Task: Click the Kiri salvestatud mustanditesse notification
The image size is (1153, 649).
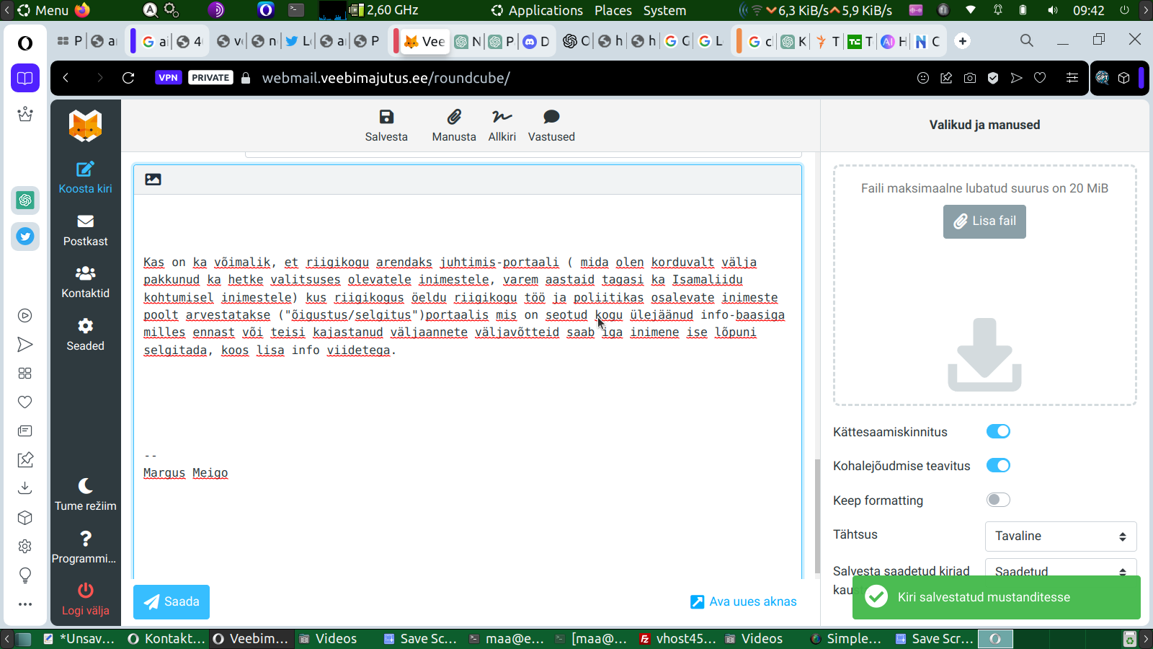Action: 997,597
